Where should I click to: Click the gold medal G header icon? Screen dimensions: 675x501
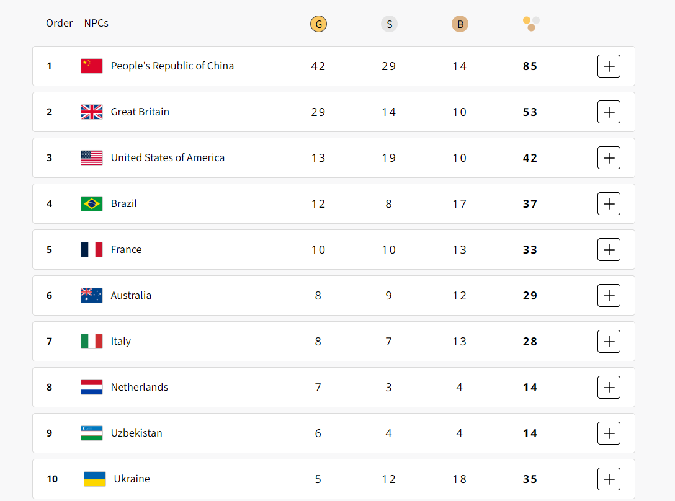pyautogui.click(x=318, y=24)
